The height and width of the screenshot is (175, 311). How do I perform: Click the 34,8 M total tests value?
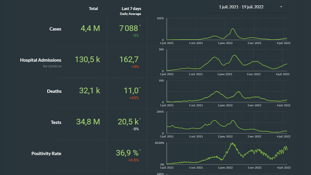pos(88,122)
